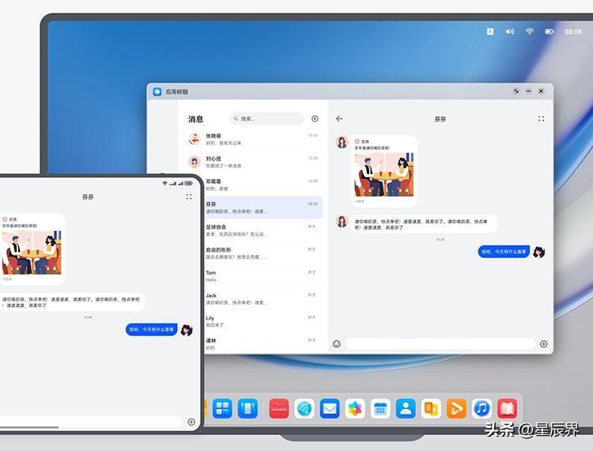Open the Calendar app from the dock
The height and width of the screenshot is (451, 593).
click(380, 408)
